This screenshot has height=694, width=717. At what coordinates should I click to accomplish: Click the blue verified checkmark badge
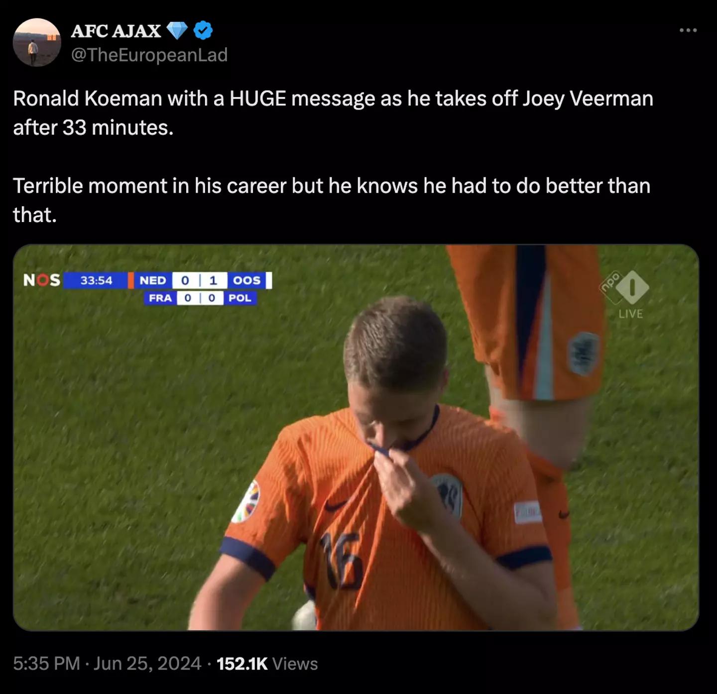click(203, 30)
